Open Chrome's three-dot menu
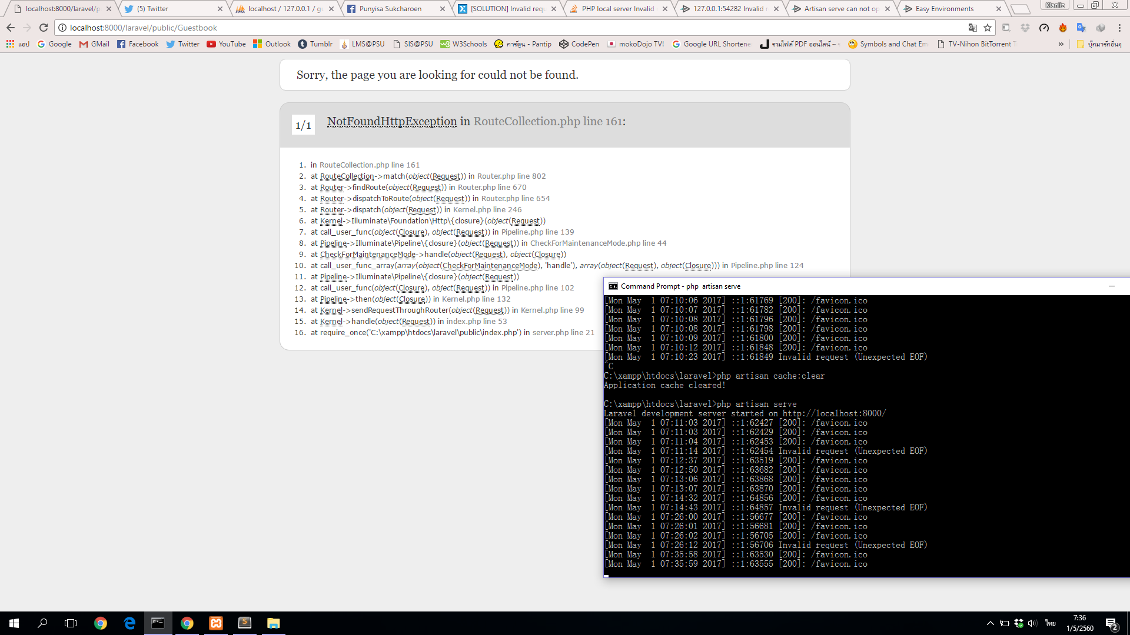This screenshot has width=1130, height=635. pos(1119,28)
